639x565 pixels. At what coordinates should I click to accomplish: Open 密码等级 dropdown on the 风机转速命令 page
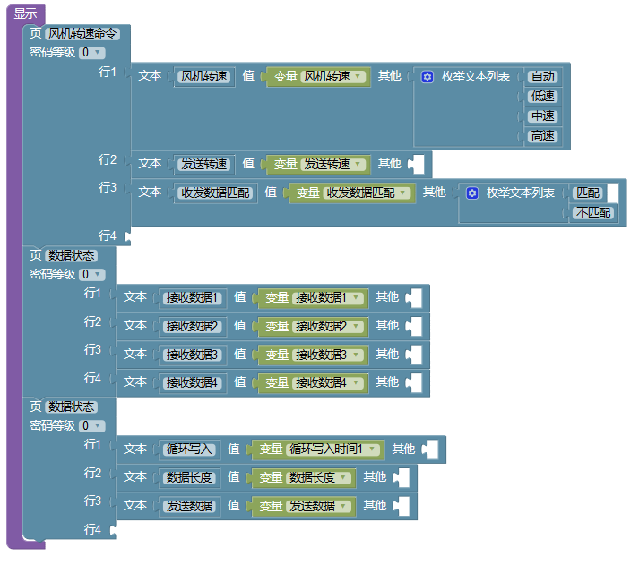(x=92, y=53)
